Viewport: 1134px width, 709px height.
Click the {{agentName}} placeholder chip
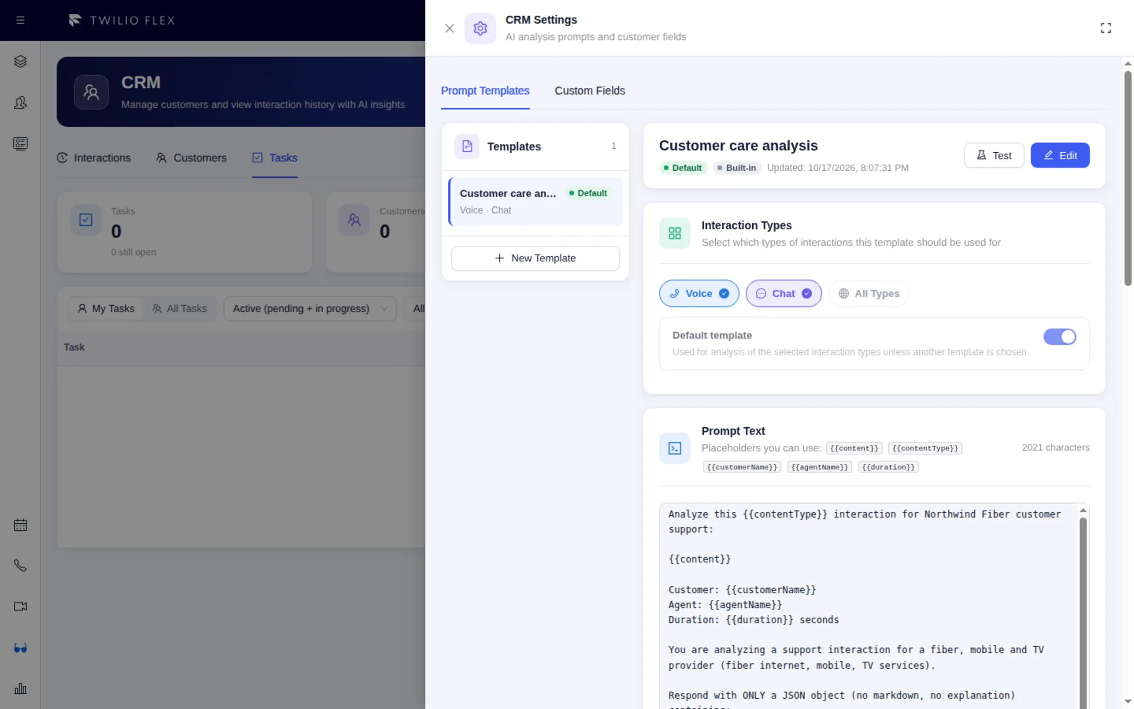819,467
